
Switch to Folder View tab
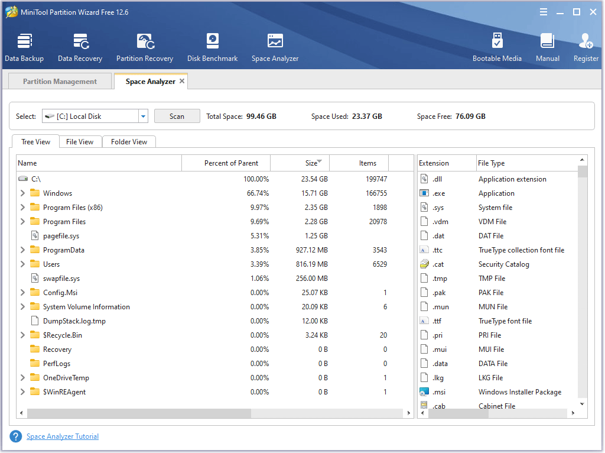pyautogui.click(x=129, y=142)
